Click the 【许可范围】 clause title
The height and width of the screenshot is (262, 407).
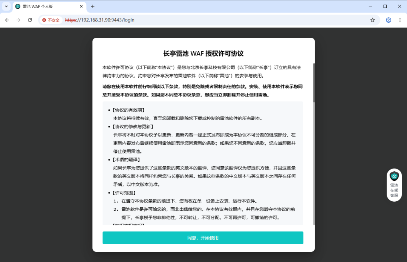click(x=124, y=193)
